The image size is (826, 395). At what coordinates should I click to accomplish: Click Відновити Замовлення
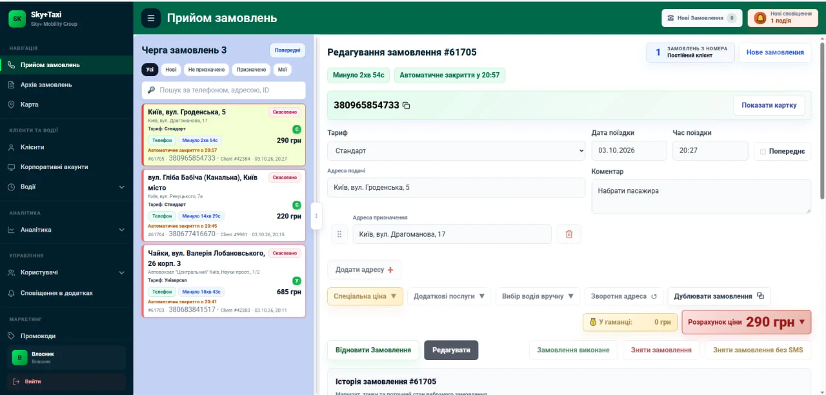coord(373,350)
